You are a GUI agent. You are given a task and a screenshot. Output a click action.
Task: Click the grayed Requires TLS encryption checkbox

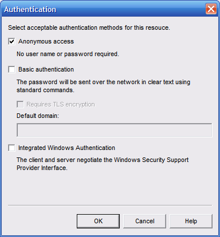(x=20, y=104)
